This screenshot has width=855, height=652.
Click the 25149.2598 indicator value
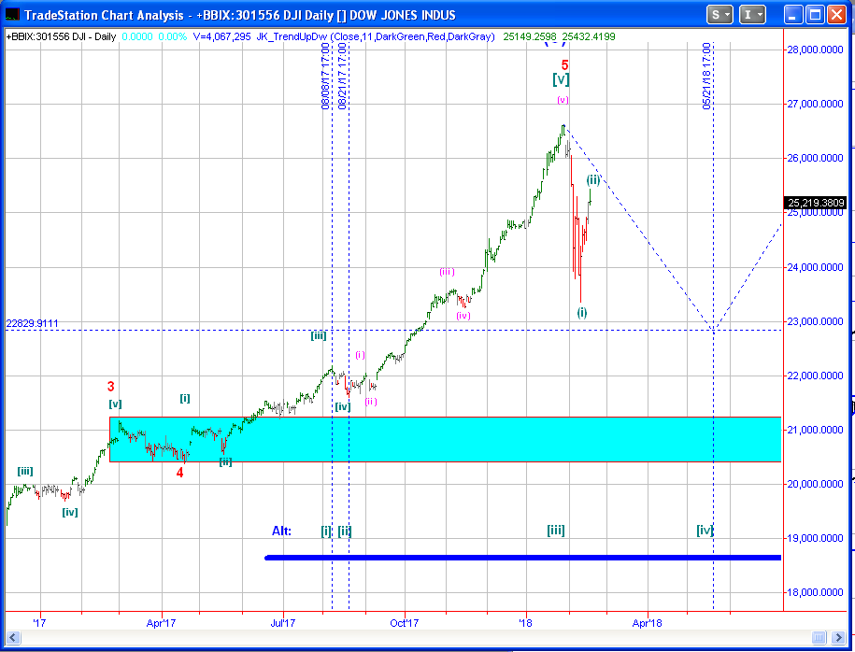point(530,36)
